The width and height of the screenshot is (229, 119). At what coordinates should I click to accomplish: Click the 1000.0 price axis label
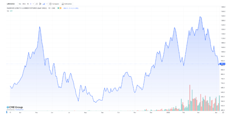click(223, 52)
